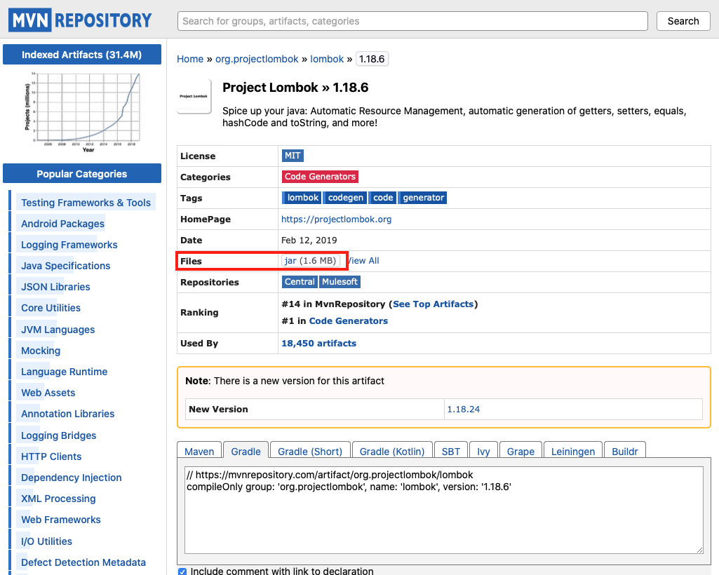Switch to the Gradle (Short) tab
Image resolution: width=719 pixels, height=575 pixels.
coord(310,451)
